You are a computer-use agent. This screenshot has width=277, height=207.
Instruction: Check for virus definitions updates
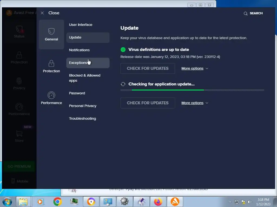[148, 68]
